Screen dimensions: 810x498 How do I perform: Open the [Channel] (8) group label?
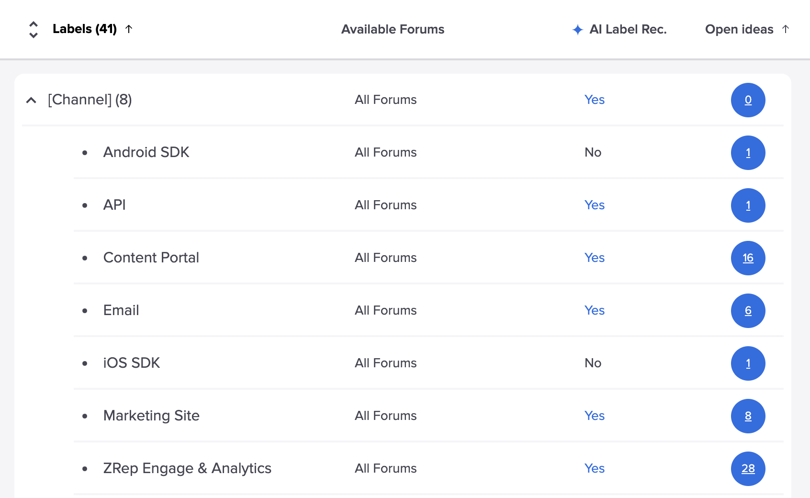(90, 100)
